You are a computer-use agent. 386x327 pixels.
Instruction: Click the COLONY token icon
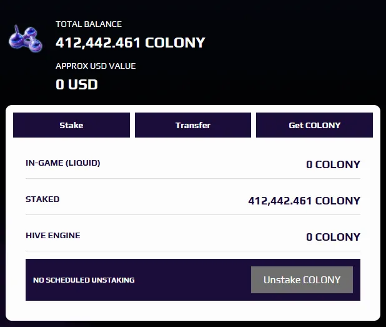(26, 39)
